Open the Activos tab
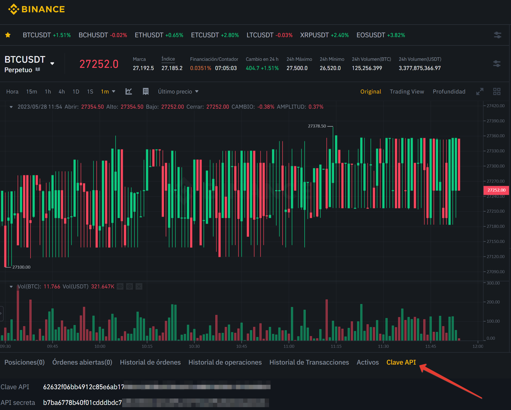511x410 pixels. click(x=368, y=362)
